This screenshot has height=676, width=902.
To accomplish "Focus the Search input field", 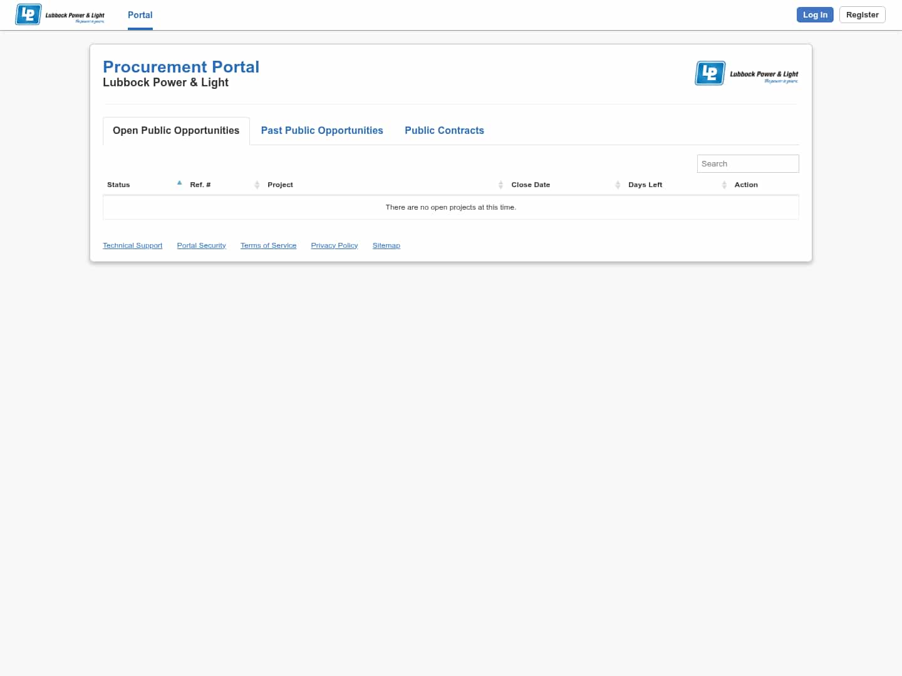I will [x=748, y=163].
